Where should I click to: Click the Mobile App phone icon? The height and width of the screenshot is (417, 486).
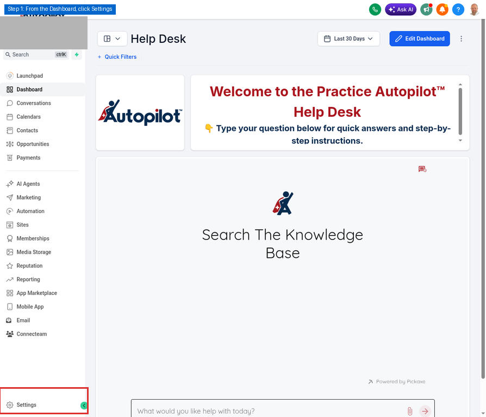[10, 306]
